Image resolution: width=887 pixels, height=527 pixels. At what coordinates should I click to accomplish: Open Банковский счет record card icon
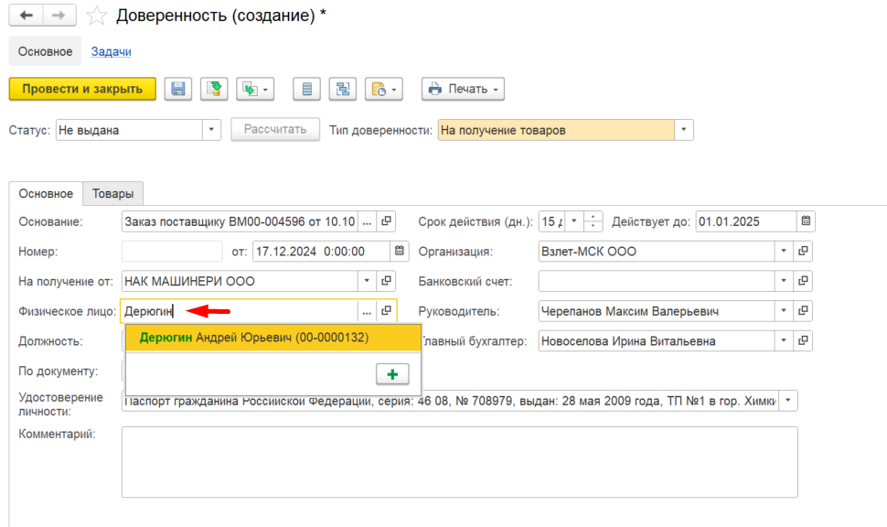(x=803, y=281)
